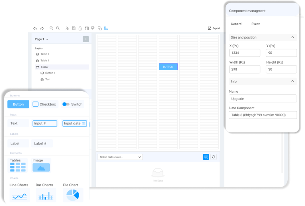Click the lock icon in the toolbar
The image size is (305, 206).
[x=80, y=29]
